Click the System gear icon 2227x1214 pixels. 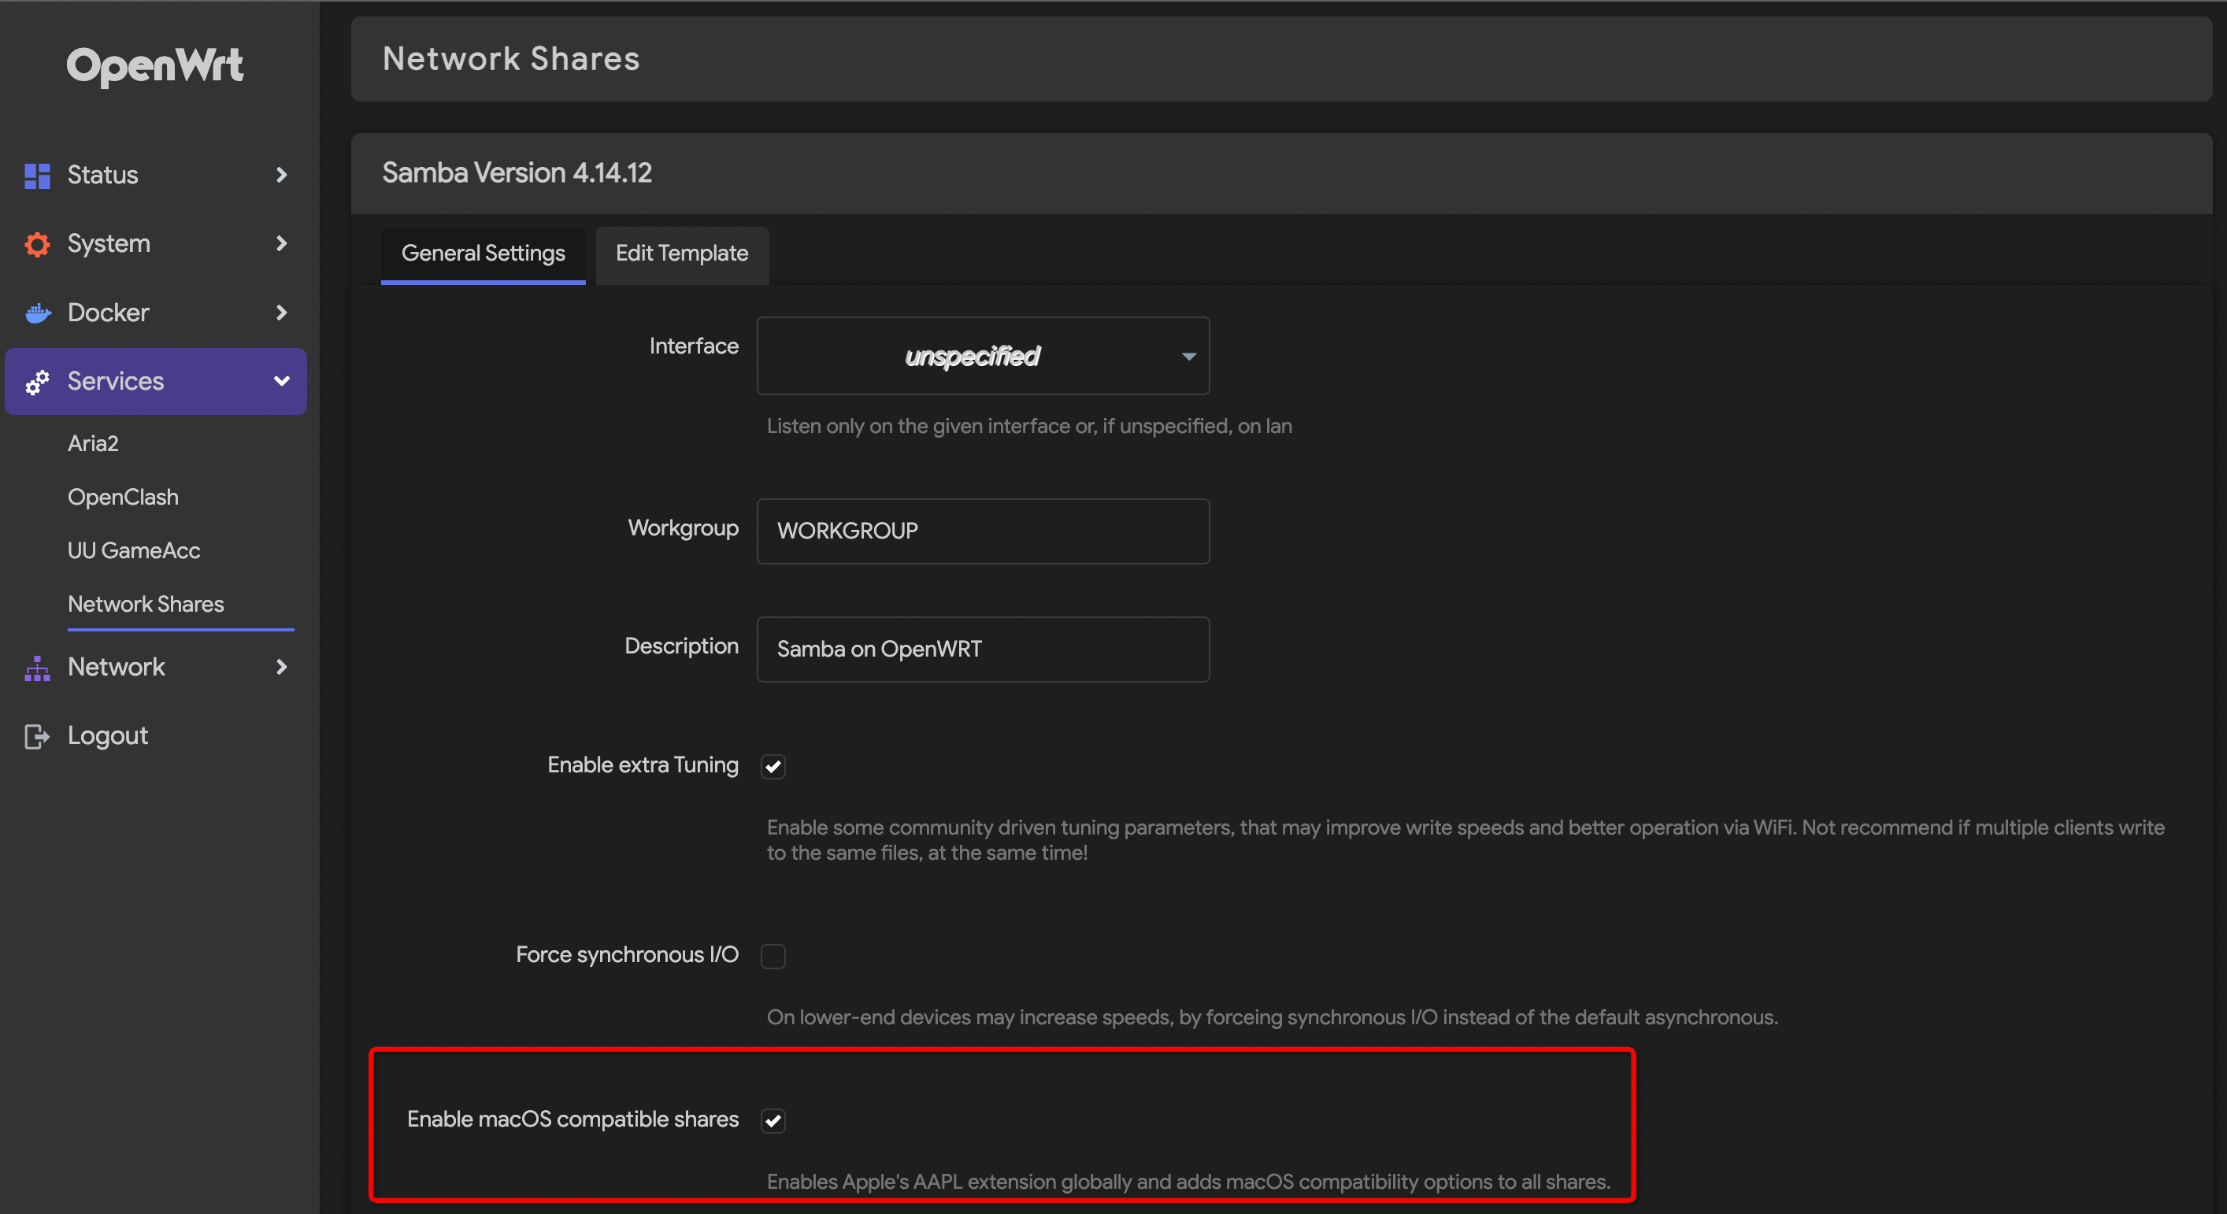tap(37, 245)
